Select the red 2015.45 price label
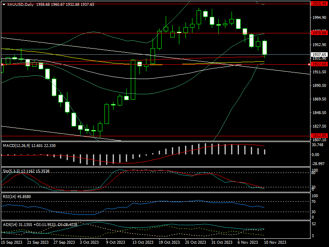The width and height of the screenshot is (329, 247). coord(319,3)
